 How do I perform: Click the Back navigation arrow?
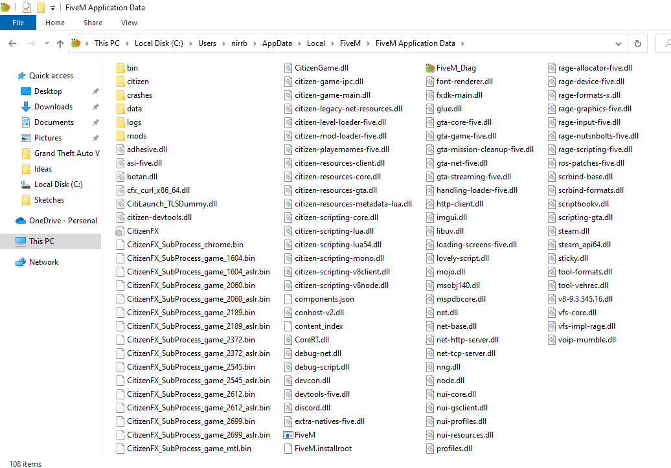click(12, 43)
